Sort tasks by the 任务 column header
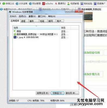Screen dimensions: 107x108 [36, 28]
